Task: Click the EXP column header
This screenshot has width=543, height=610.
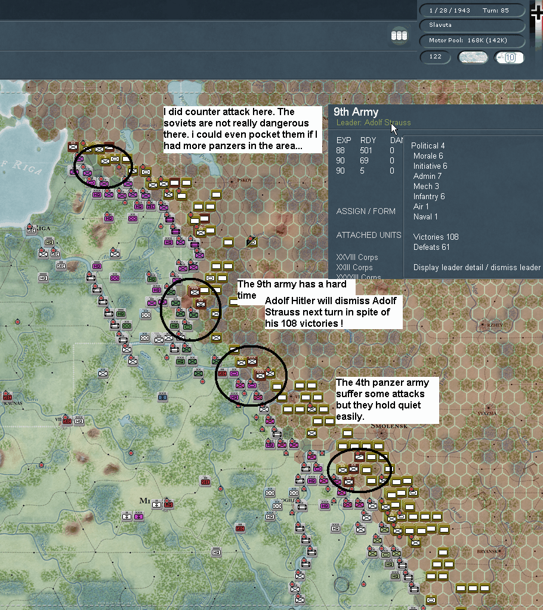Action: click(x=344, y=141)
